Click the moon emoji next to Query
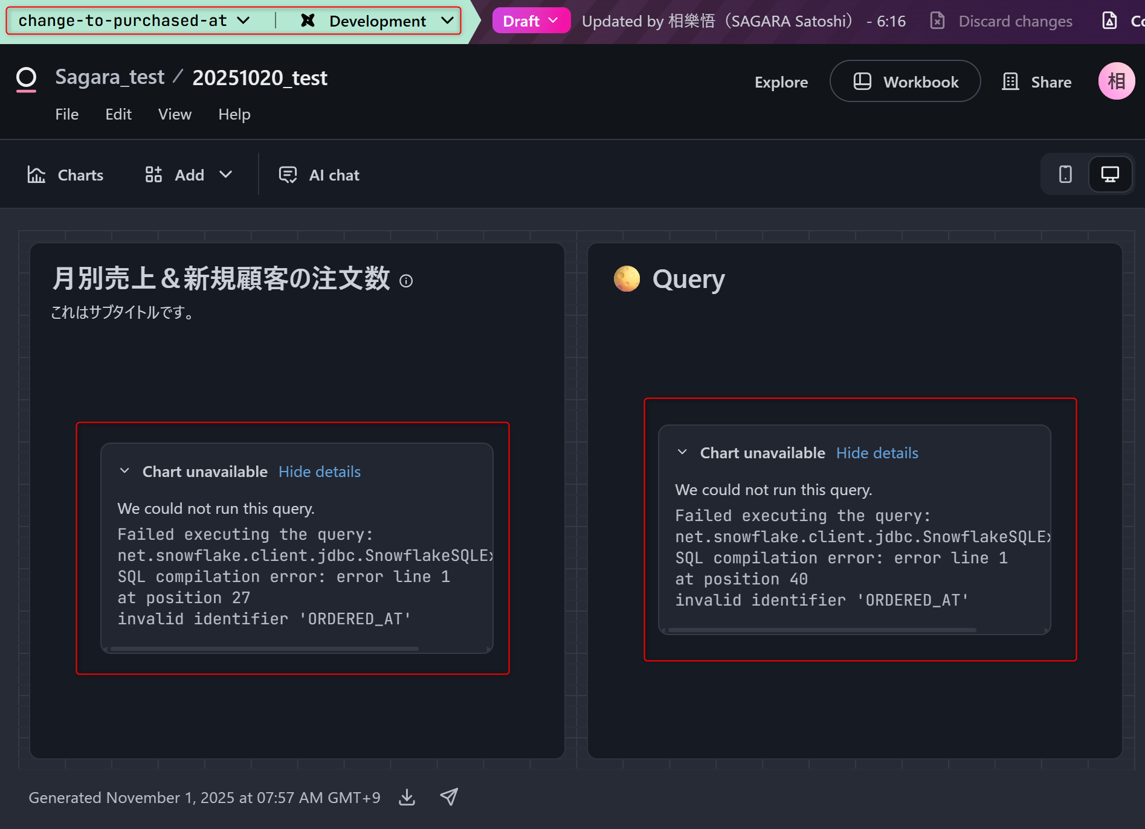 pyautogui.click(x=627, y=279)
